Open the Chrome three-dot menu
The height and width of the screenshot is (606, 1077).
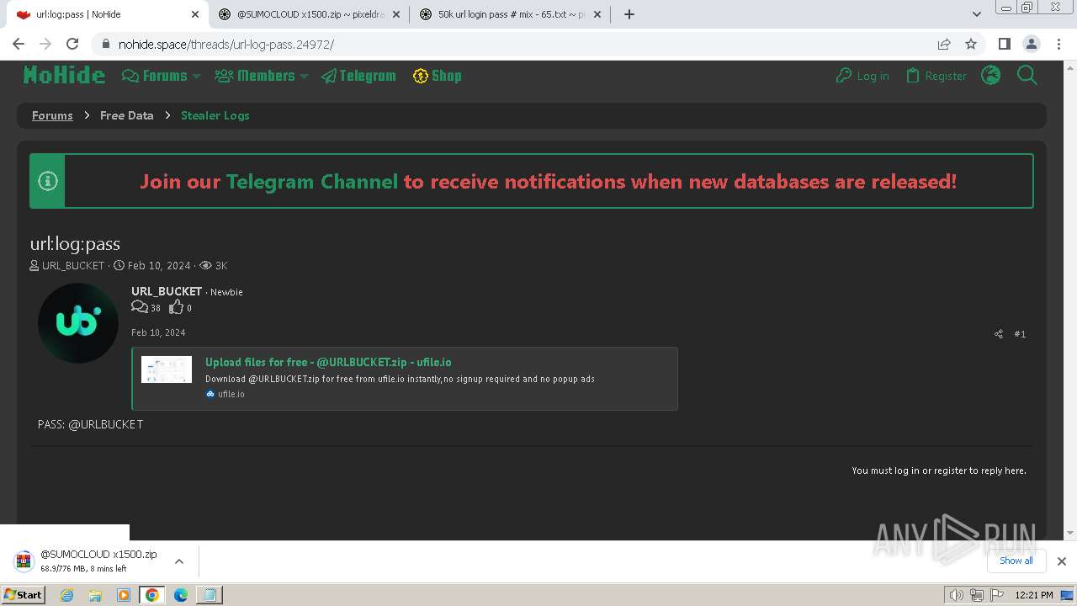1058,44
